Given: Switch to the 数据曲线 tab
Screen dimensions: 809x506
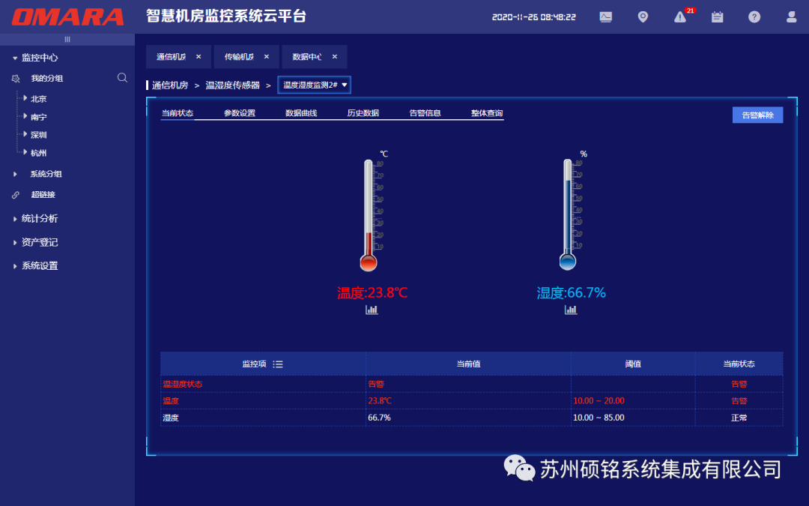Looking at the screenshot, I should (x=301, y=113).
